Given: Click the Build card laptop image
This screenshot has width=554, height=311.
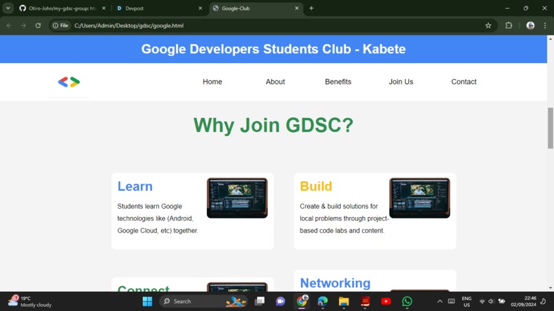Looking at the screenshot, I should coord(420,198).
